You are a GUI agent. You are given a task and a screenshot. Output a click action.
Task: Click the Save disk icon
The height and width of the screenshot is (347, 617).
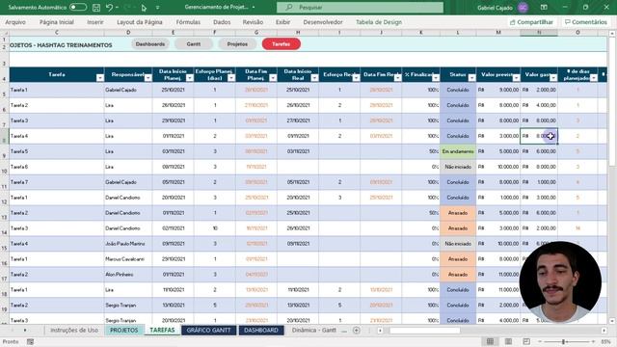coord(96,8)
